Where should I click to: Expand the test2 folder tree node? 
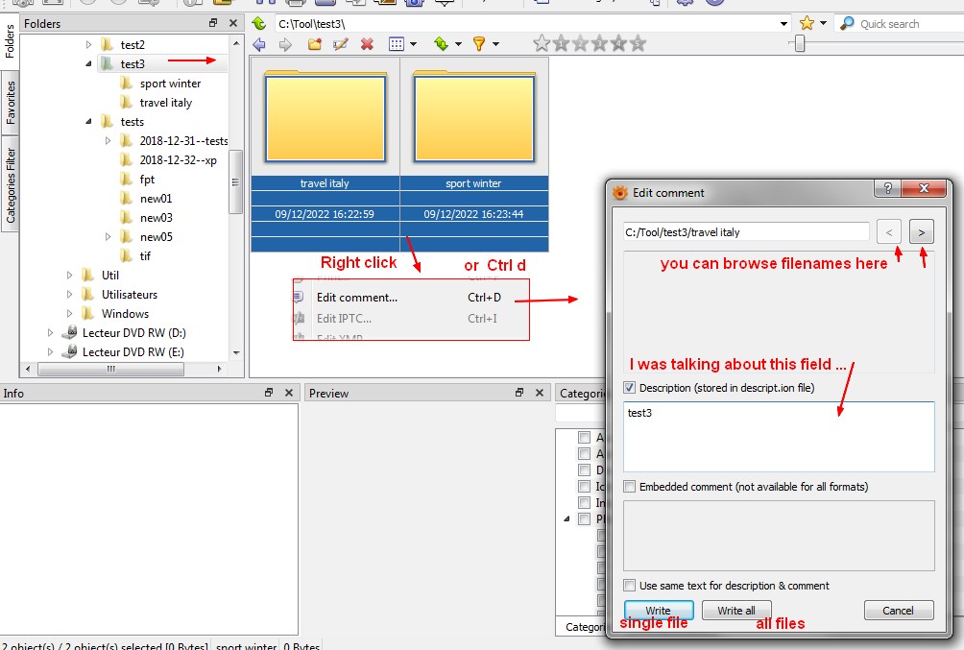point(88,44)
